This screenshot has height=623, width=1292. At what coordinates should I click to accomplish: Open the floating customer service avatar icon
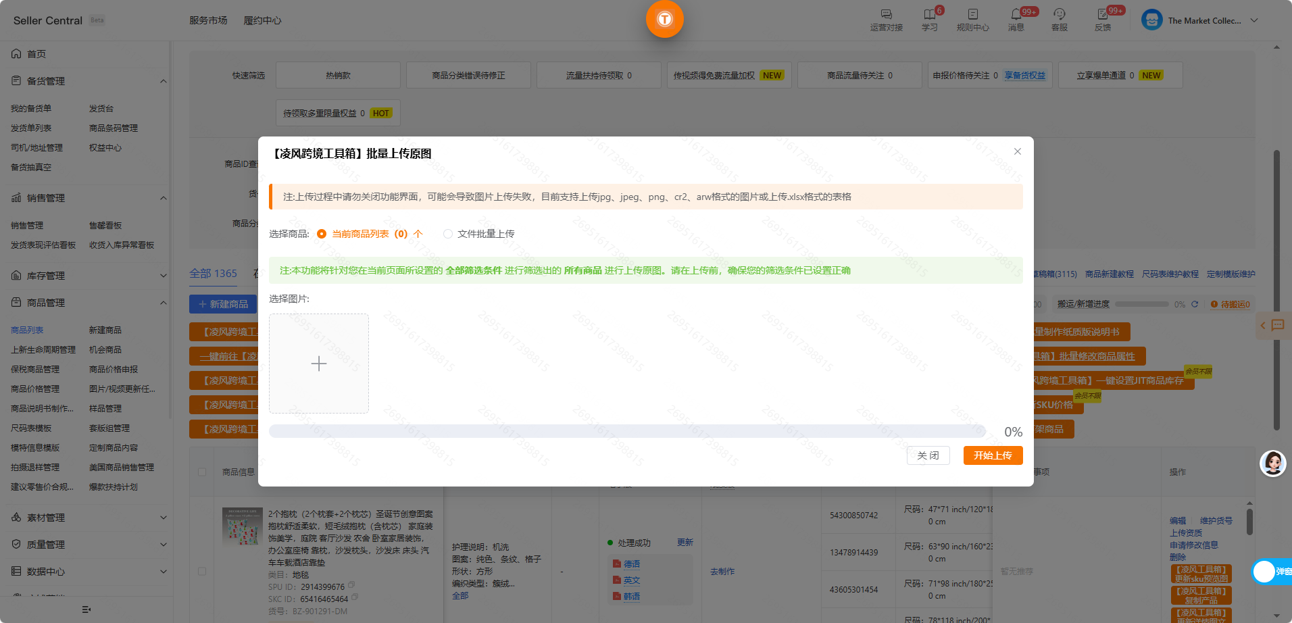(x=1272, y=464)
